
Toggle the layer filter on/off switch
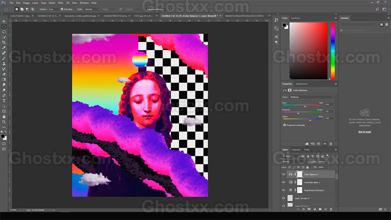tap(327, 156)
